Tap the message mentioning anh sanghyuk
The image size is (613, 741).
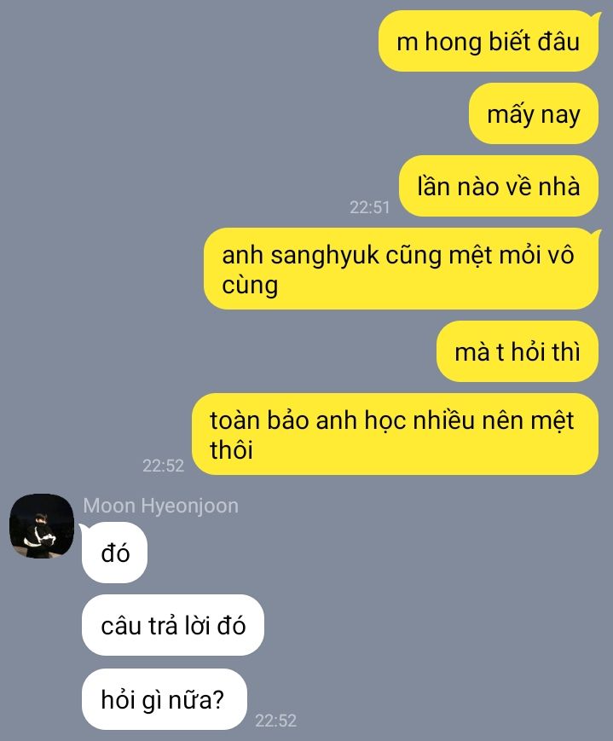coord(402,269)
